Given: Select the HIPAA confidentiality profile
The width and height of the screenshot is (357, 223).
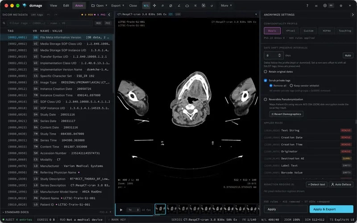Looking at the screenshot, I should pos(327,31).
